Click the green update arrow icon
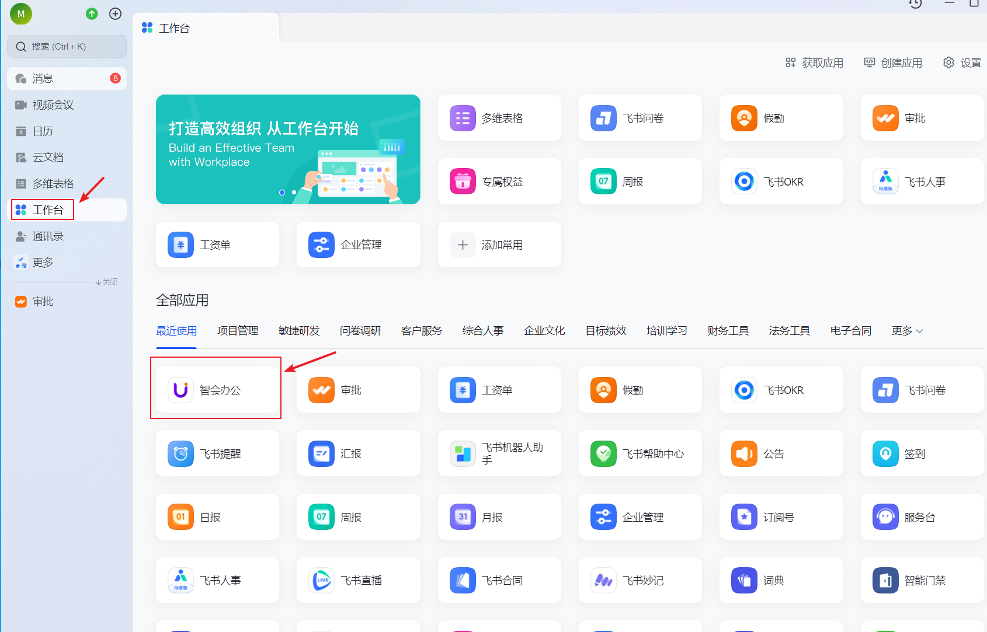 92,13
